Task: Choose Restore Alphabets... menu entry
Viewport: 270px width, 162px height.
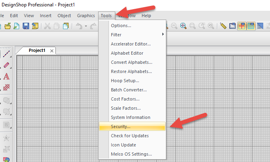Action: pyautogui.click(x=132, y=71)
